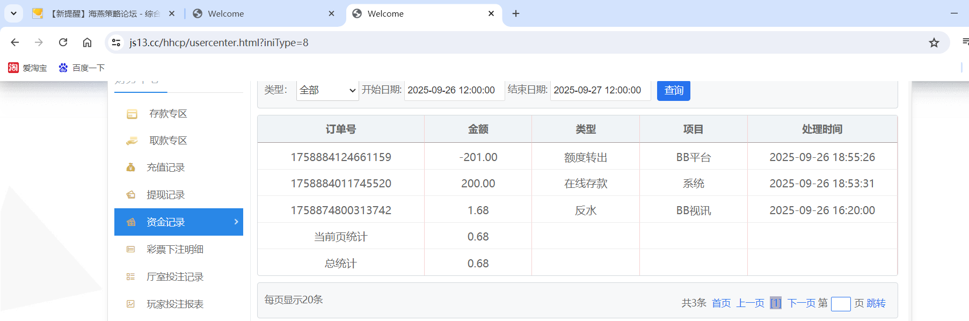Click the page number input box
The height and width of the screenshot is (321, 969).
[840, 304]
